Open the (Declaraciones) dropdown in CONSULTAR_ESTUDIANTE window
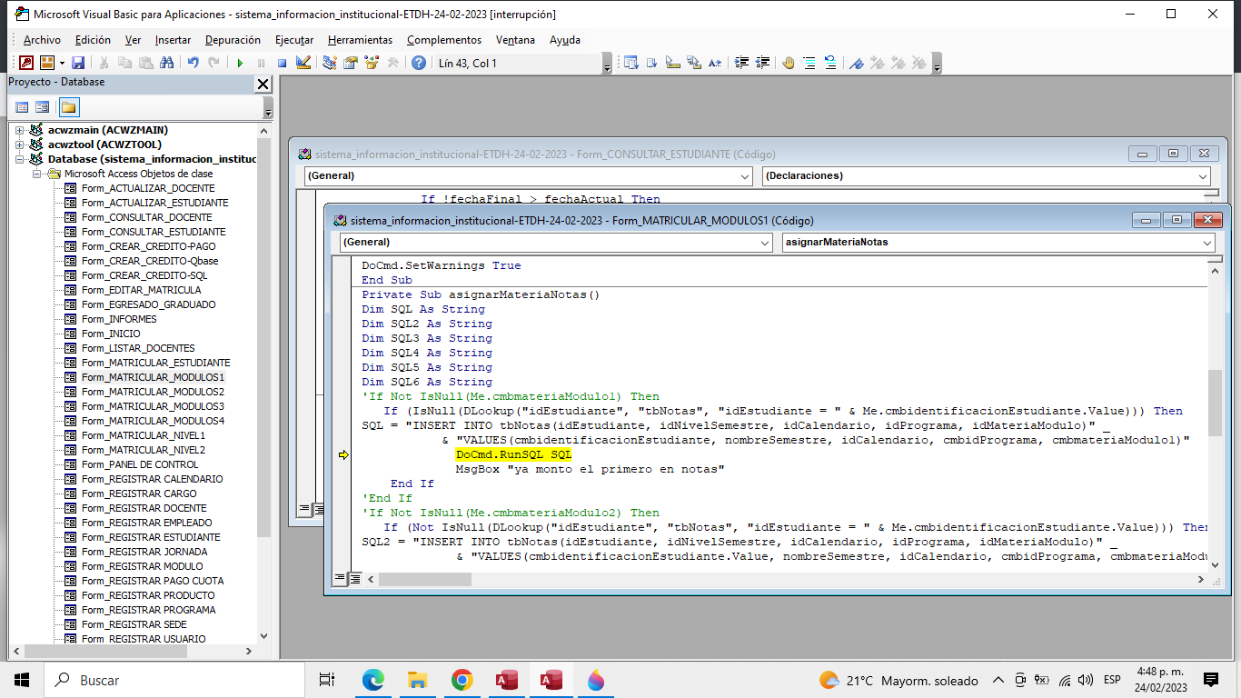 tap(1203, 176)
